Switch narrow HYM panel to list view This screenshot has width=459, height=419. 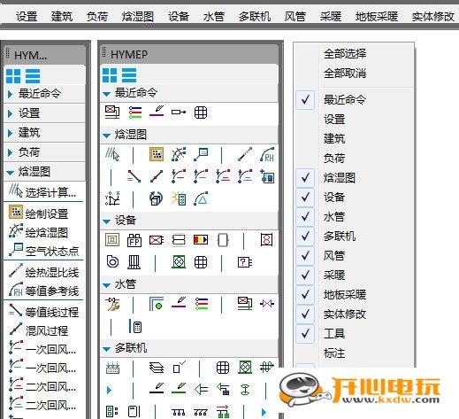coord(33,76)
